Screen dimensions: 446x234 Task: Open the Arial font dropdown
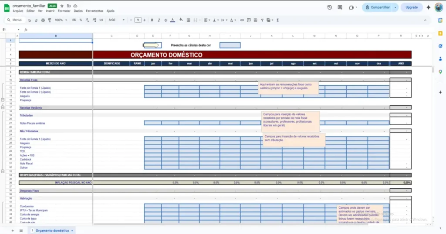click(x=117, y=20)
